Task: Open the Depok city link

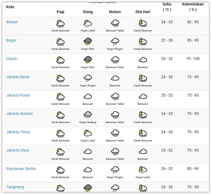Action: pos(12,59)
